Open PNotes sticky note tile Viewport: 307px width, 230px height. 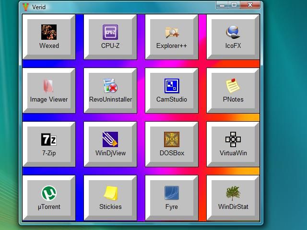point(233,91)
